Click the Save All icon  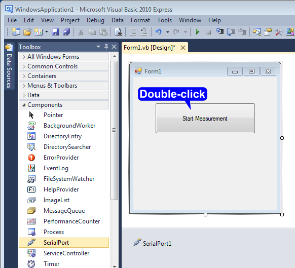pyautogui.click(x=66, y=32)
